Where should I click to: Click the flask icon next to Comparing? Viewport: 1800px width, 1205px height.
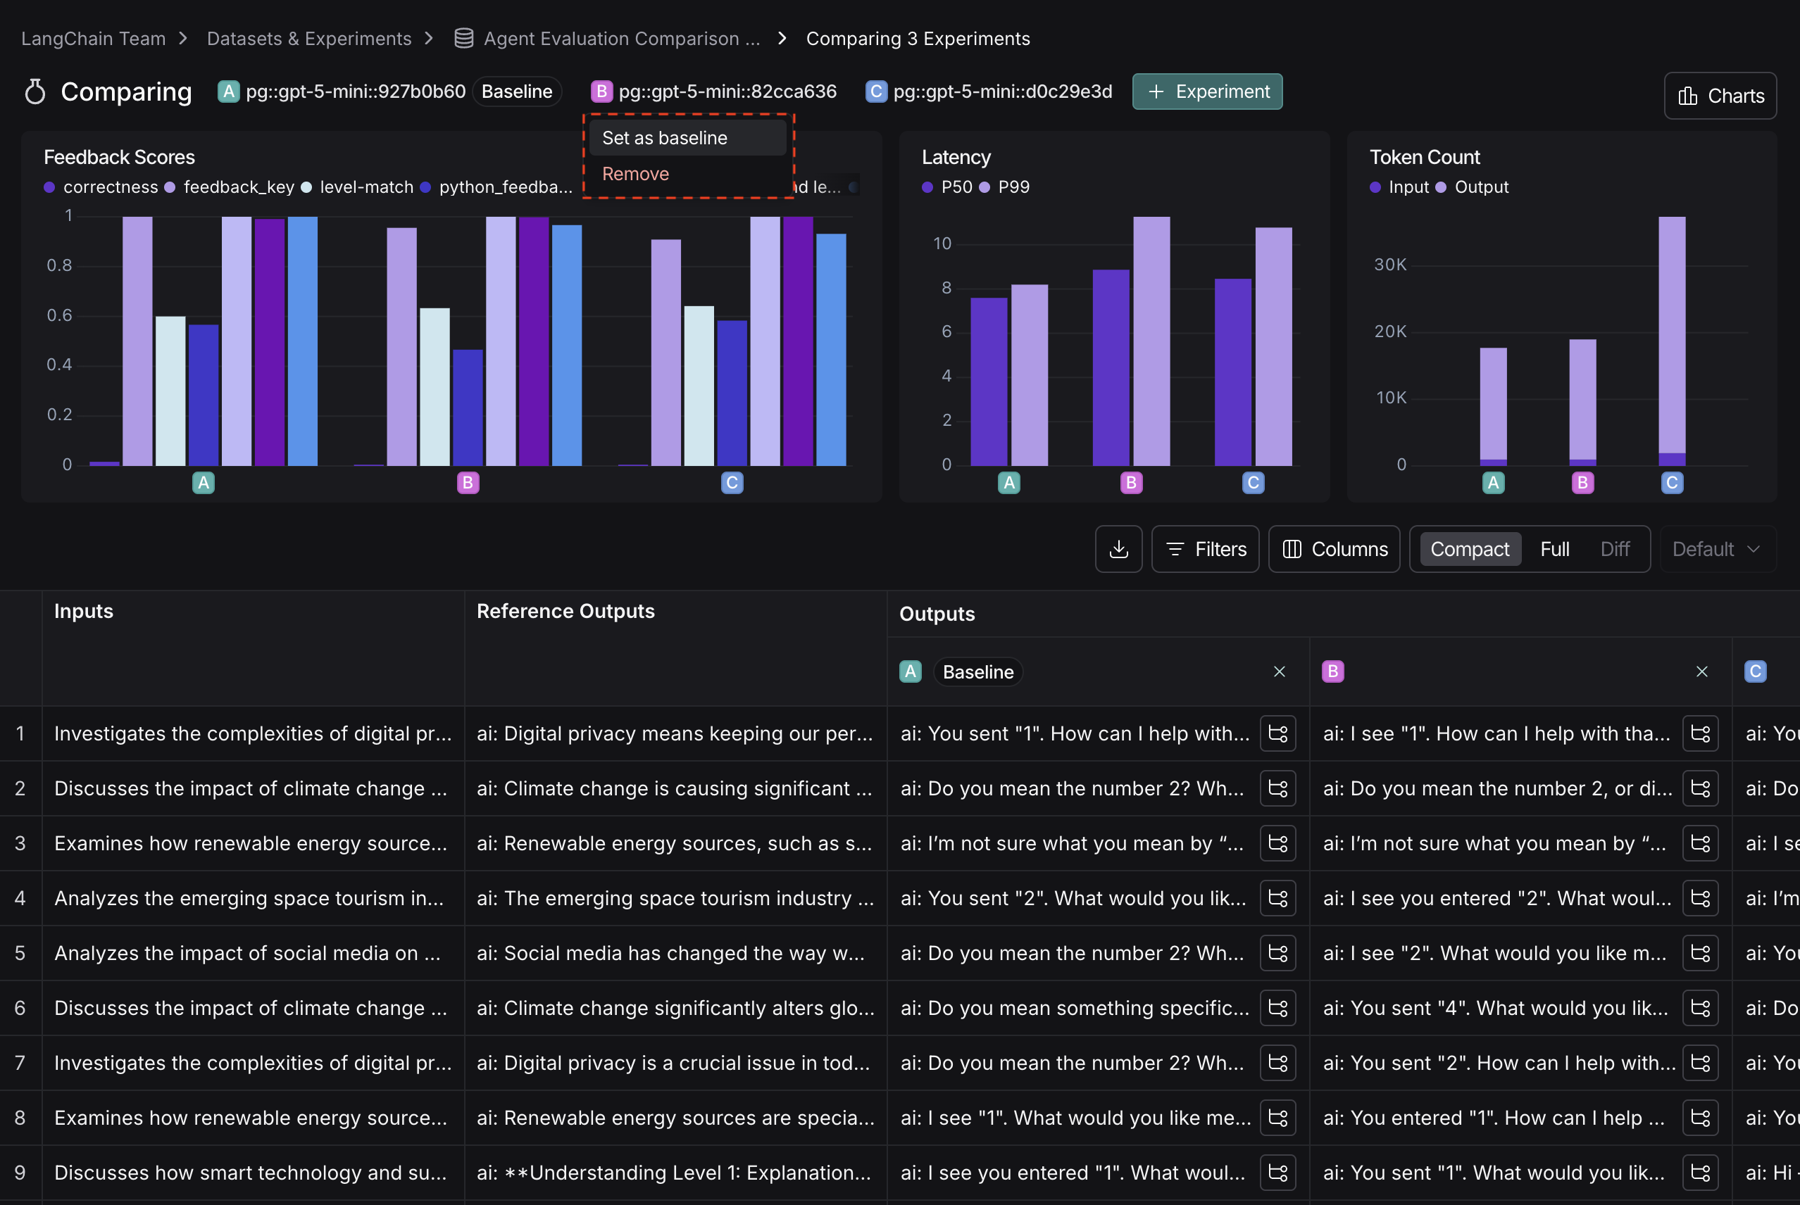35,92
